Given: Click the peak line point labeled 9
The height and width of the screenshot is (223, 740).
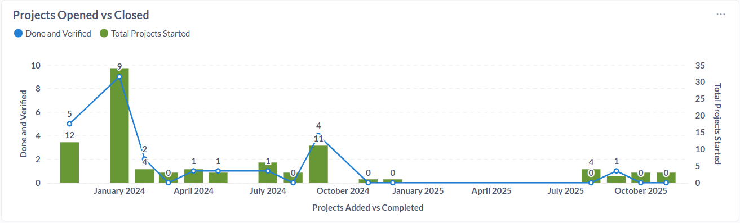Looking at the screenshot, I should point(119,76).
